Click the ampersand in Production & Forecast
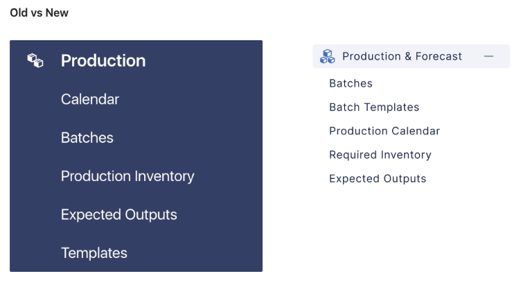 408,56
